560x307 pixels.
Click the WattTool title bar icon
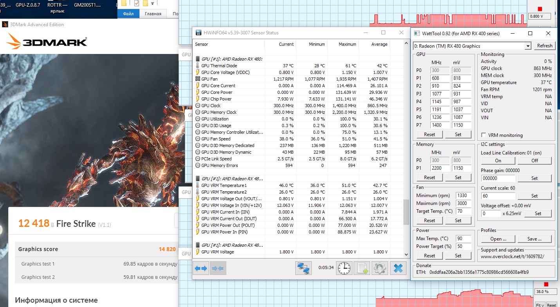[x=416, y=34]
